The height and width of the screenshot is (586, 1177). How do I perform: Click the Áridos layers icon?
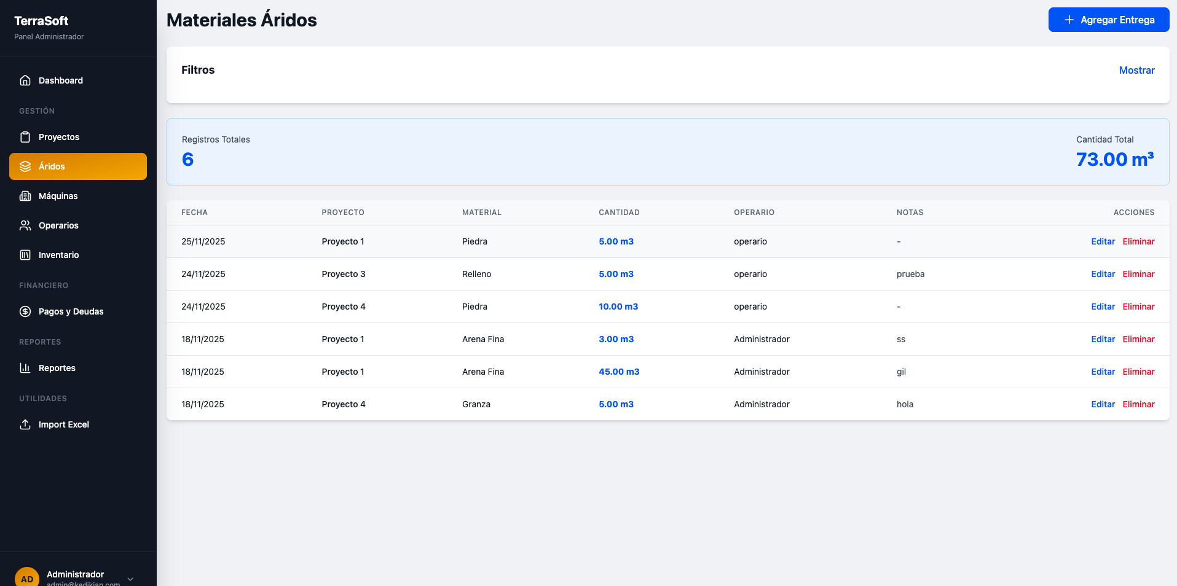click(25, 166)
